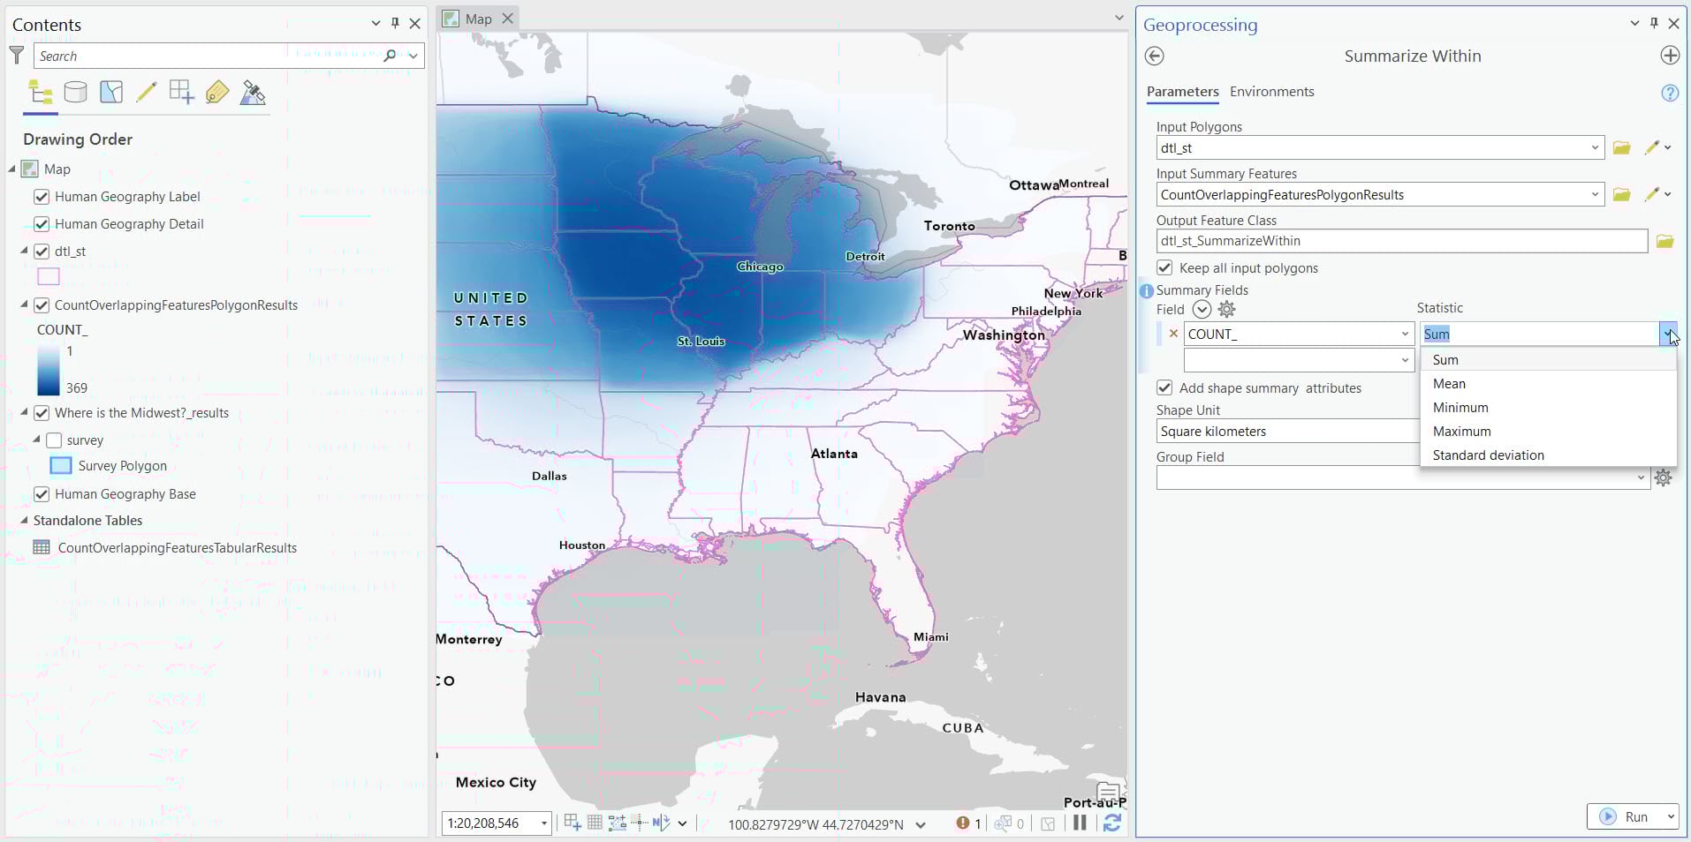The width and height of the screenshot is (1691, 842).
Task: Click the dtl_st layer symbol swatch
Action: (48, 276)
